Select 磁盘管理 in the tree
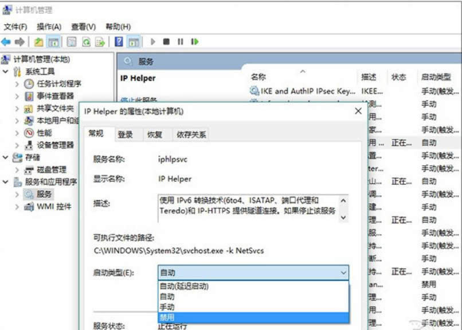 coord(52,170)
